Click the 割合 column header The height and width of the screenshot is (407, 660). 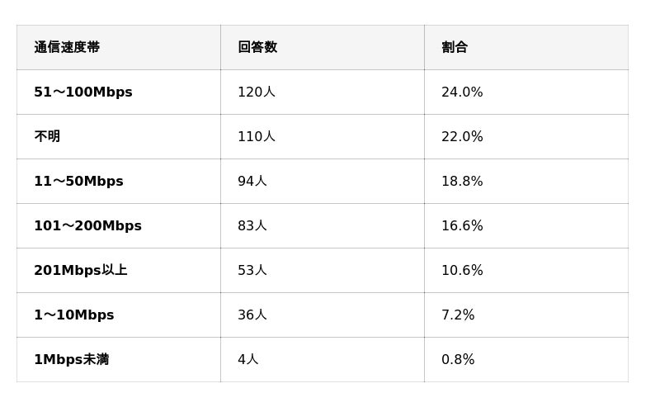click(x=455, y=47)
